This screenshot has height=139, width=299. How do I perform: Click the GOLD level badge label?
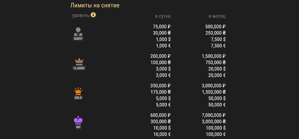[x=78, y=98]
